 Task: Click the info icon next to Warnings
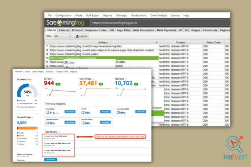click(x=93, y=78)
